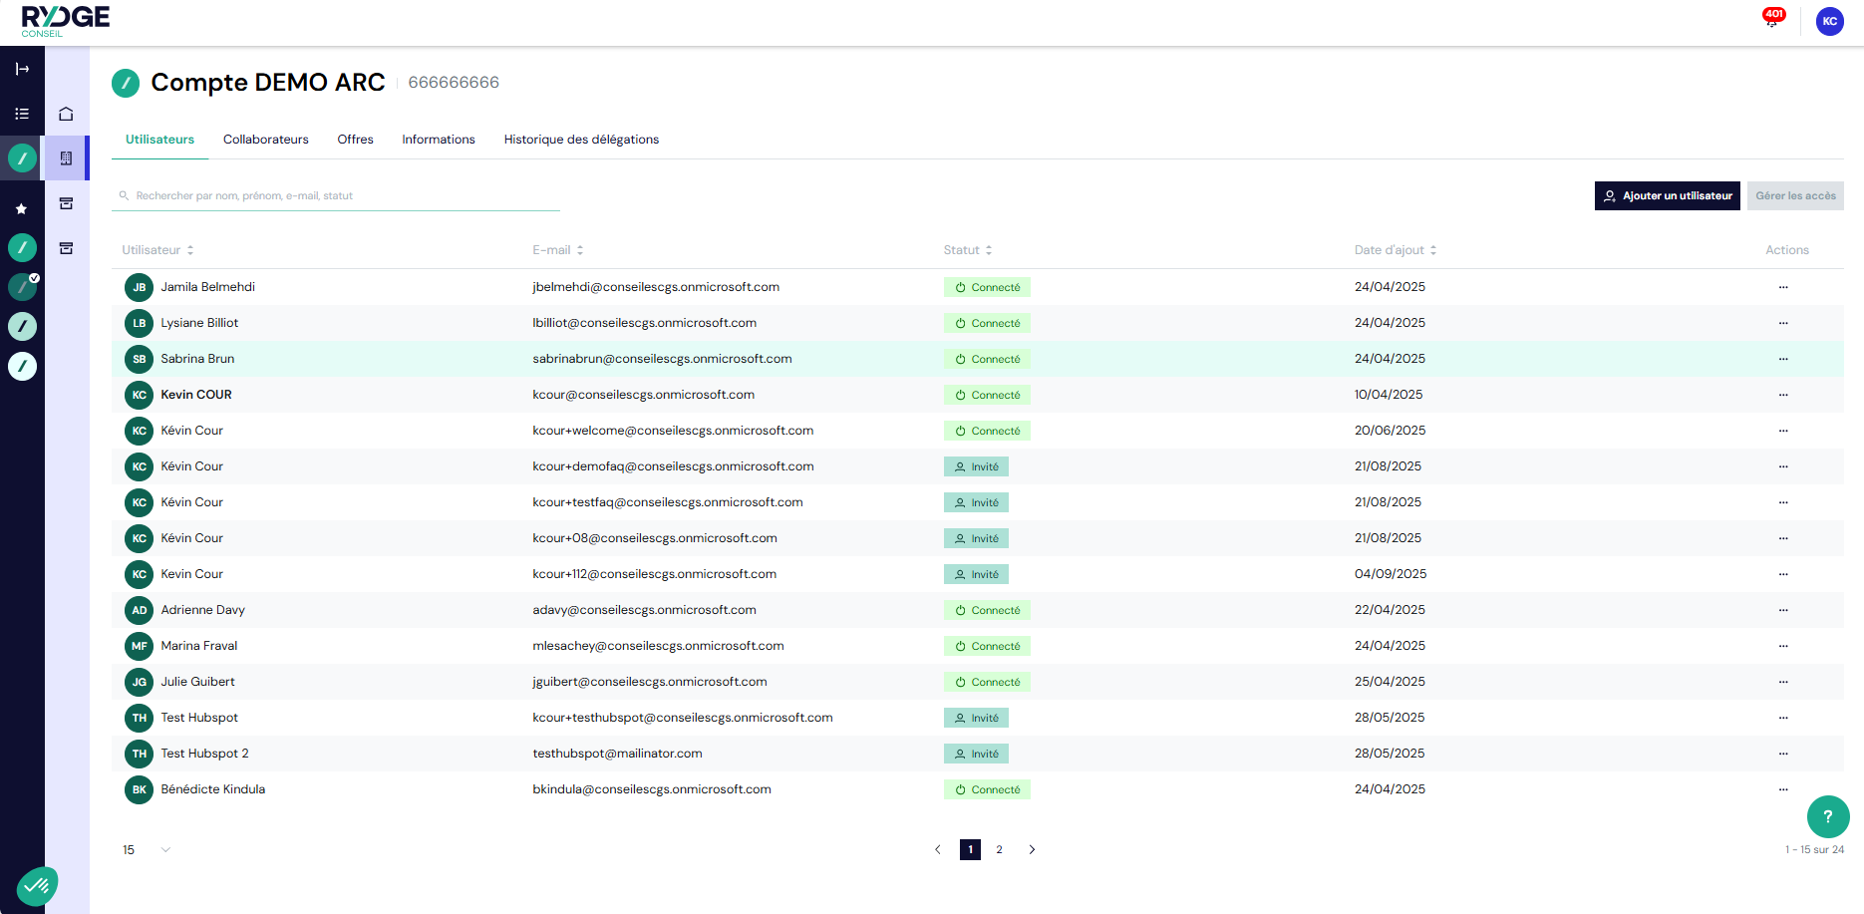Open the list view icon in sidebar

tap(22, 114)
